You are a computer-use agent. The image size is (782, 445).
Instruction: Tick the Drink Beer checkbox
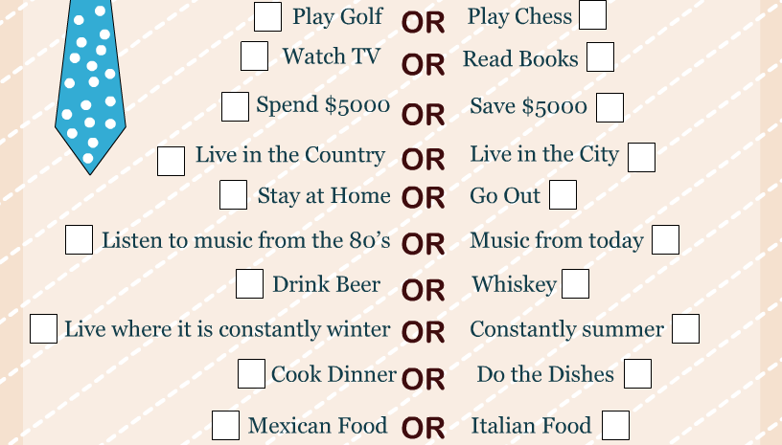(x=249, y=283)
